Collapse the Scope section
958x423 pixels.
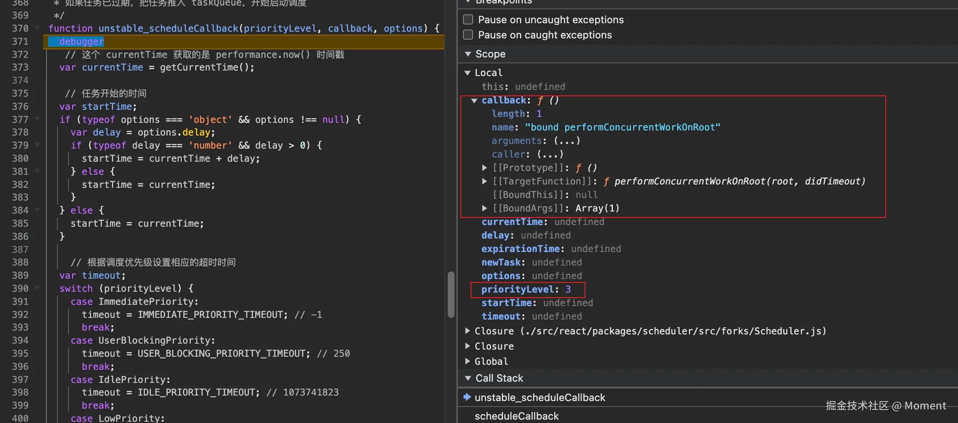[x=468, y=54]
